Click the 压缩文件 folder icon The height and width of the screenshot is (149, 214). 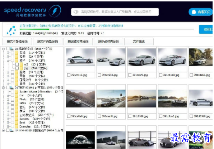click(17, 80)
